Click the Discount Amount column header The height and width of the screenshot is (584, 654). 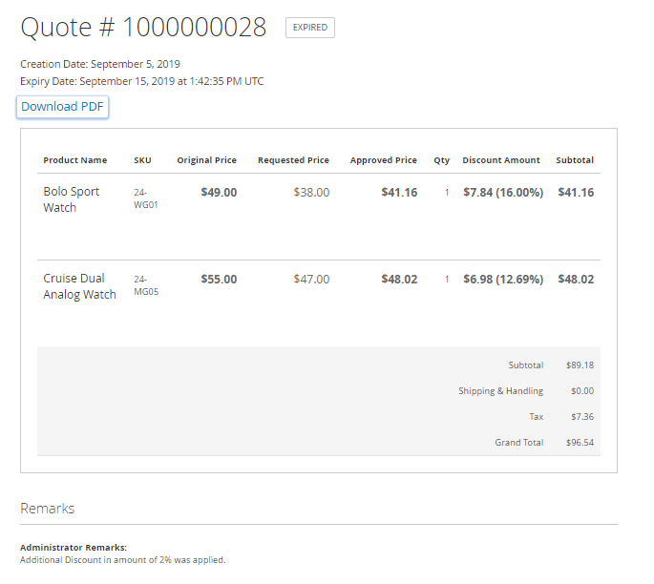(501, 160)
